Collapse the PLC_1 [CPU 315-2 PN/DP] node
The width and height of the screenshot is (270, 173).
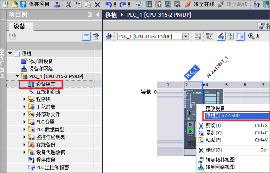click(17, 76)
